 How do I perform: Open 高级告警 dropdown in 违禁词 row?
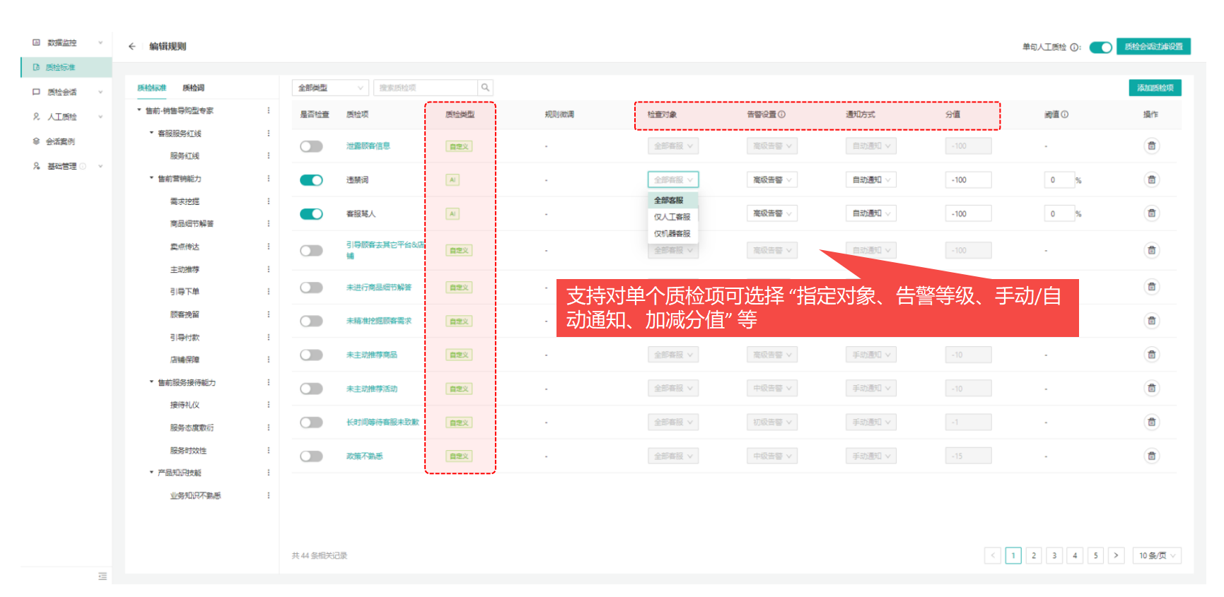coord(772,180)
